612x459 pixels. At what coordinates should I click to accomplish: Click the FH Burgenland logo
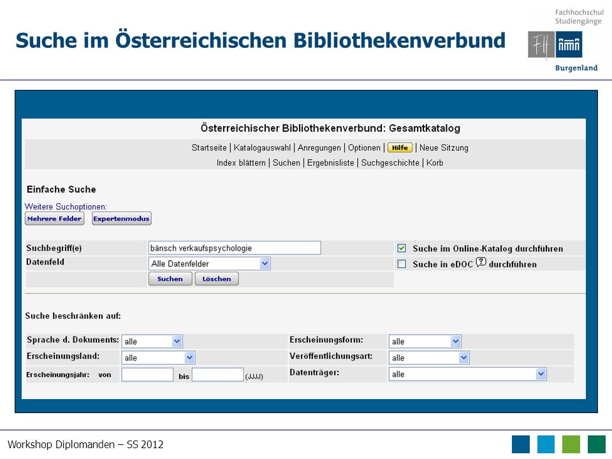(x=565, y=41)
